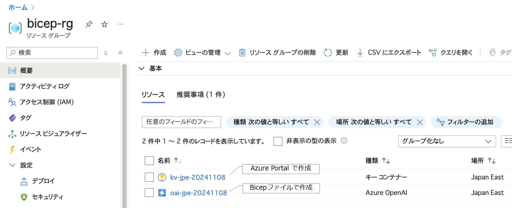The height and width of the screenshot is (208, 512).
Task: Click the キー コンテナー type cell
Action: (x=386, y=177)
